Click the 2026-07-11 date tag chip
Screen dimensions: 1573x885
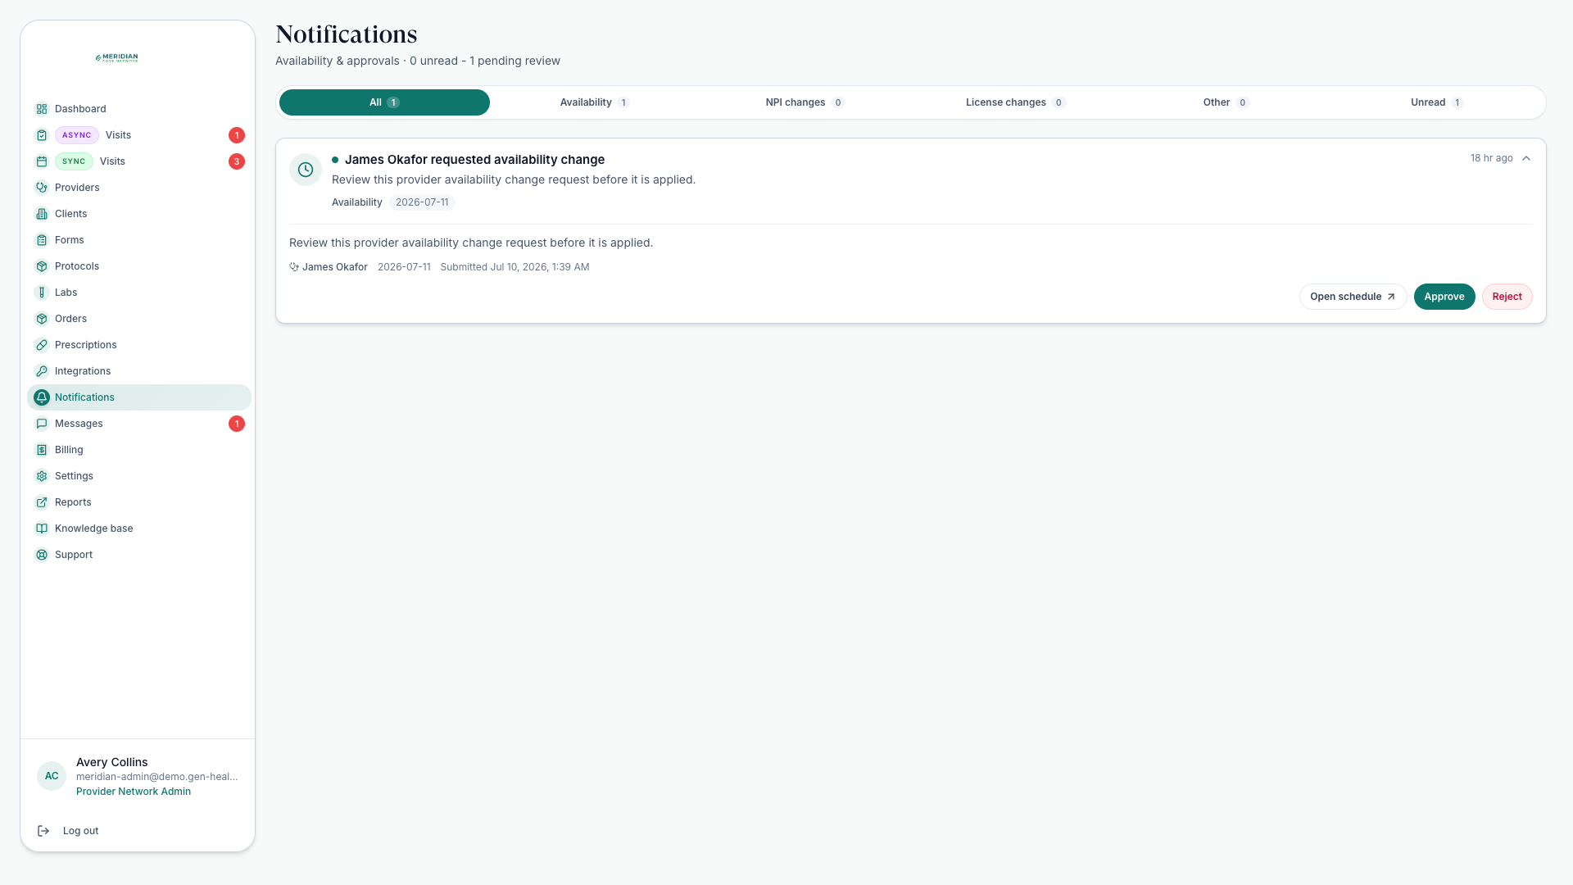click(x=422, y=202)
